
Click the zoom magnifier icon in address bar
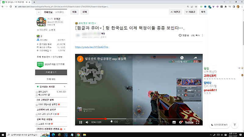[188, 7]
